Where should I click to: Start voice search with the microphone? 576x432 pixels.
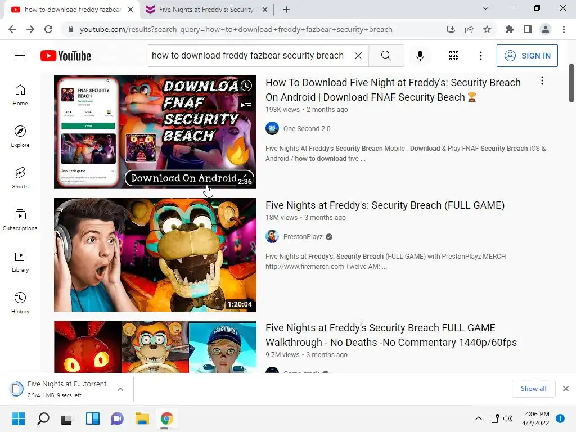(420, 56)
